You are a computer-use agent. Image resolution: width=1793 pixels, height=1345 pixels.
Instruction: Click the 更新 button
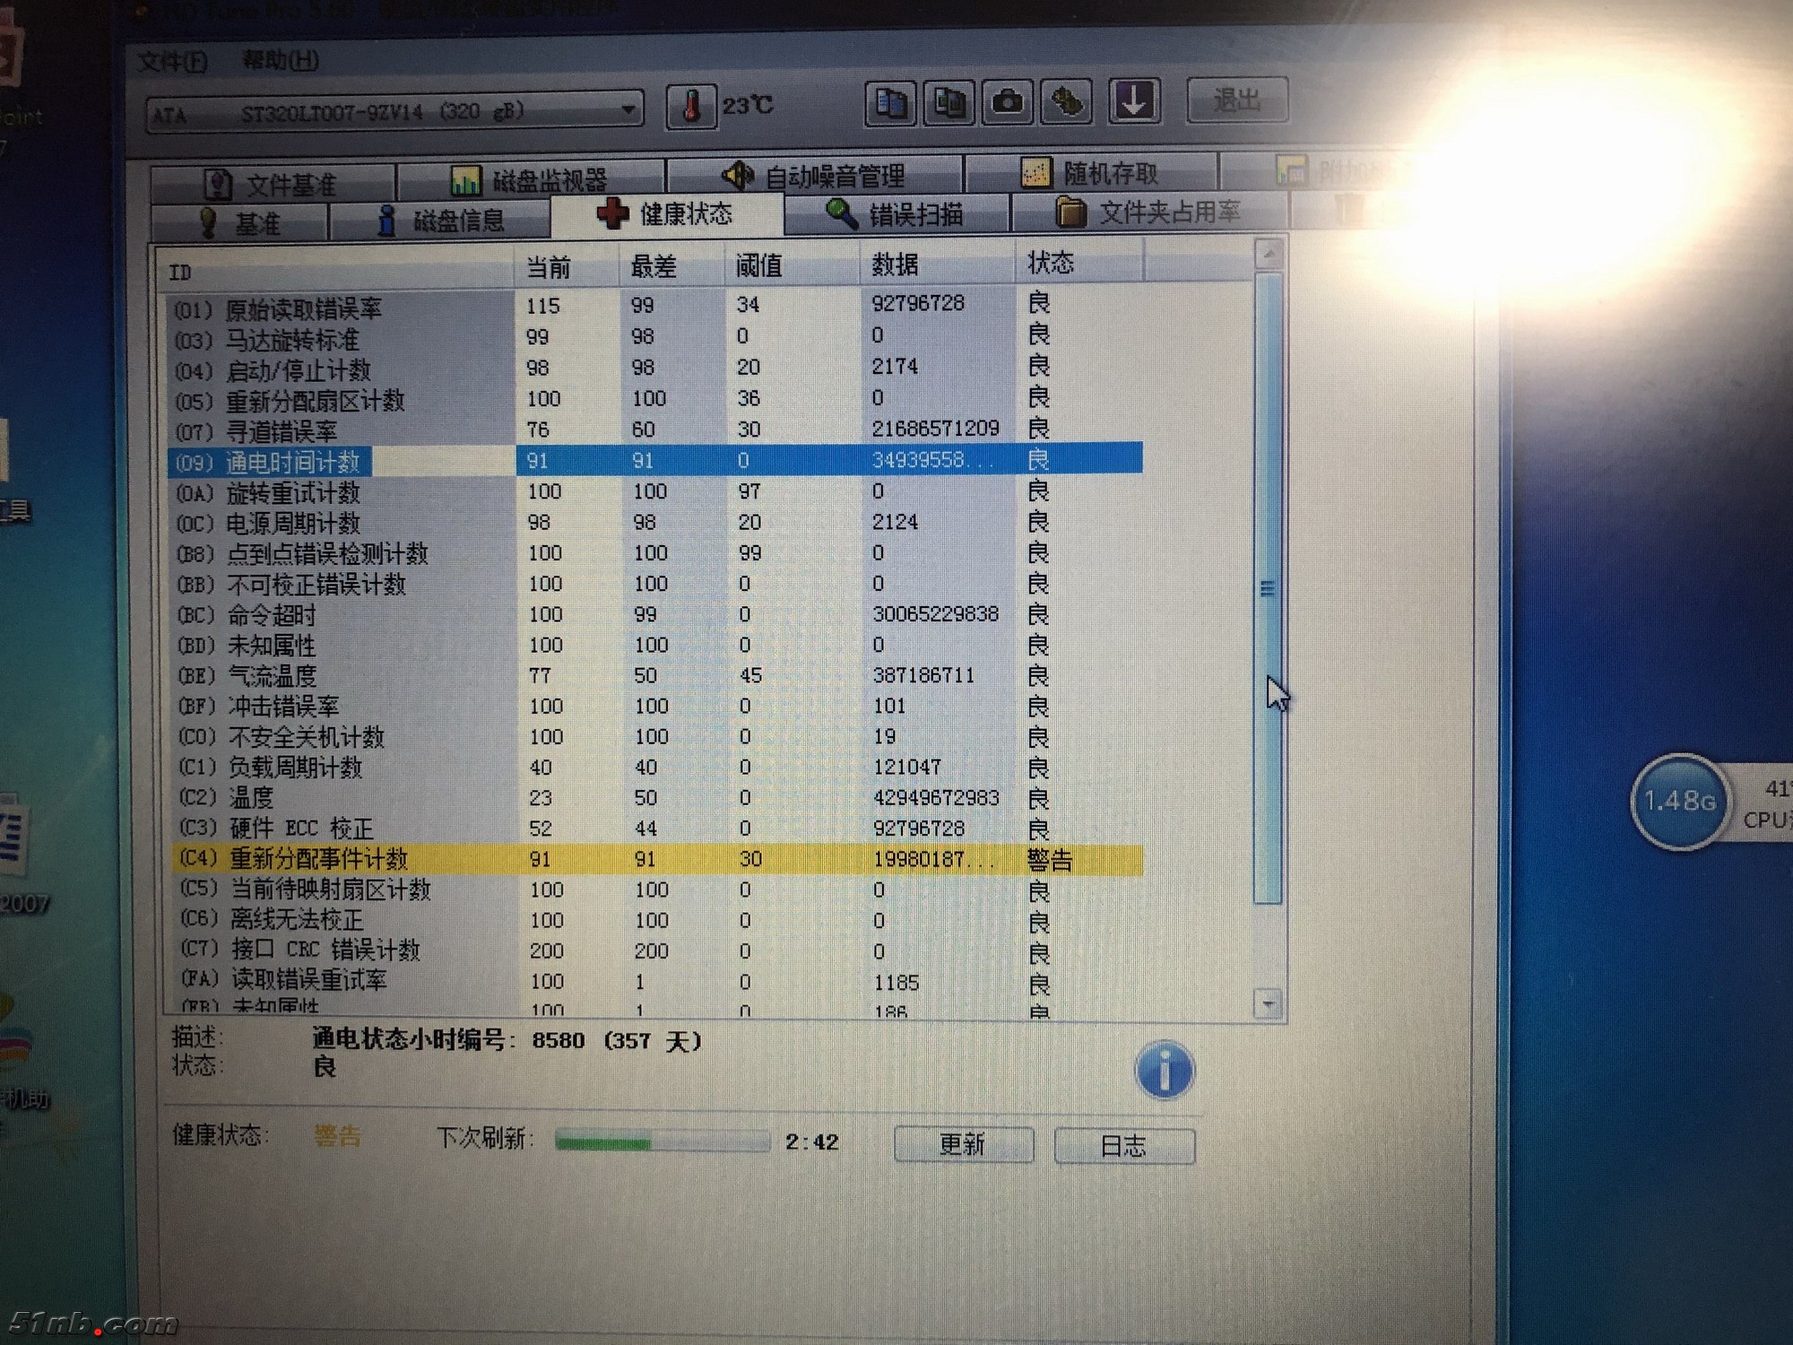coord(963,1144)
